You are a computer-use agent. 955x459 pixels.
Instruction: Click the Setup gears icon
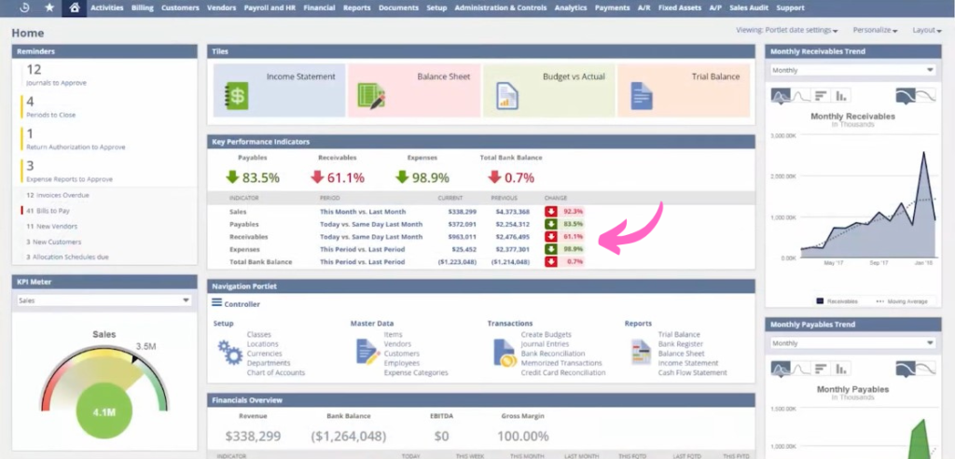(x=229, y=352)
